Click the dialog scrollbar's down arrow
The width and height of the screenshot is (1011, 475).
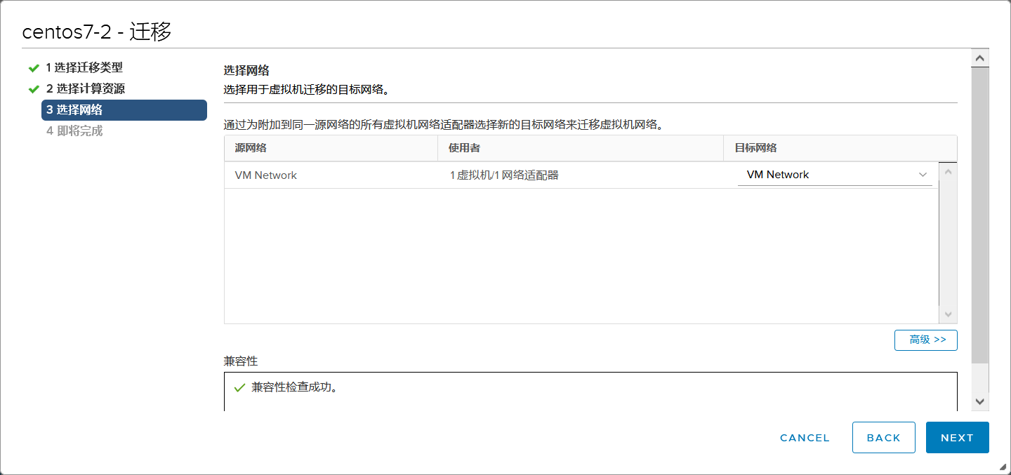[x=980, y=401]
